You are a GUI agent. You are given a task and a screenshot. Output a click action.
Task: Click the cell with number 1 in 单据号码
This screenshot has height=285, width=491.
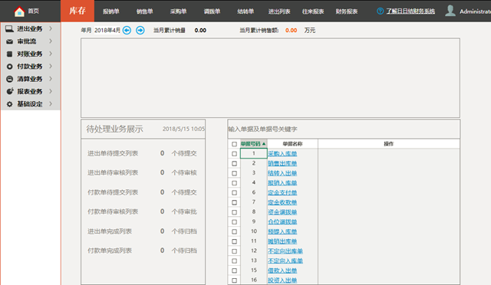coord(254,153)
